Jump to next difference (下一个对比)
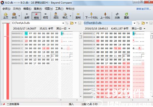The height and width of the screenshot is (107, 153). coord(92,16)
